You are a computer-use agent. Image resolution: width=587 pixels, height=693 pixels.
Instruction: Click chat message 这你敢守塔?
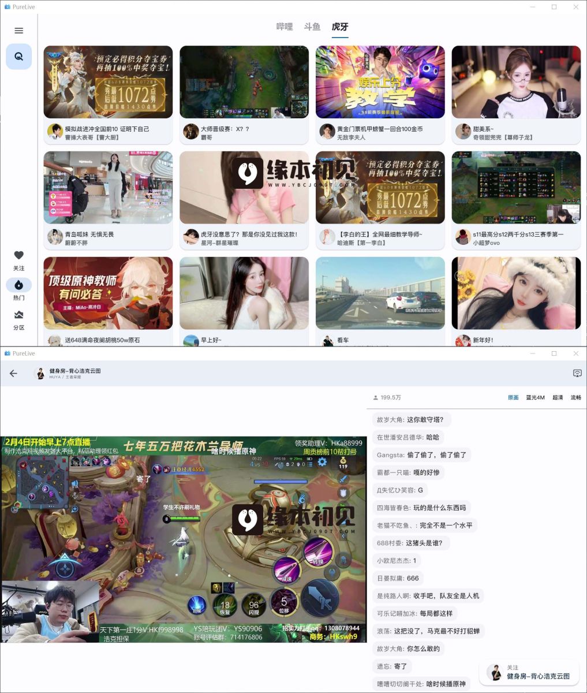[412, 420]
